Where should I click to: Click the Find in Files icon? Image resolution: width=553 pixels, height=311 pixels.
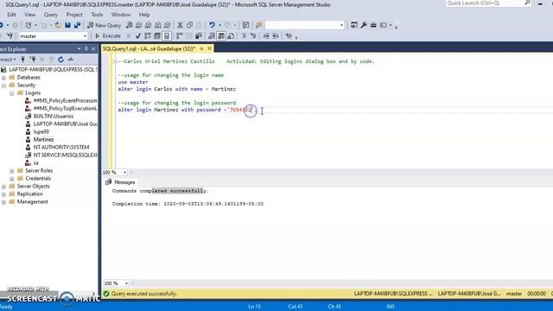pos(259,25)
